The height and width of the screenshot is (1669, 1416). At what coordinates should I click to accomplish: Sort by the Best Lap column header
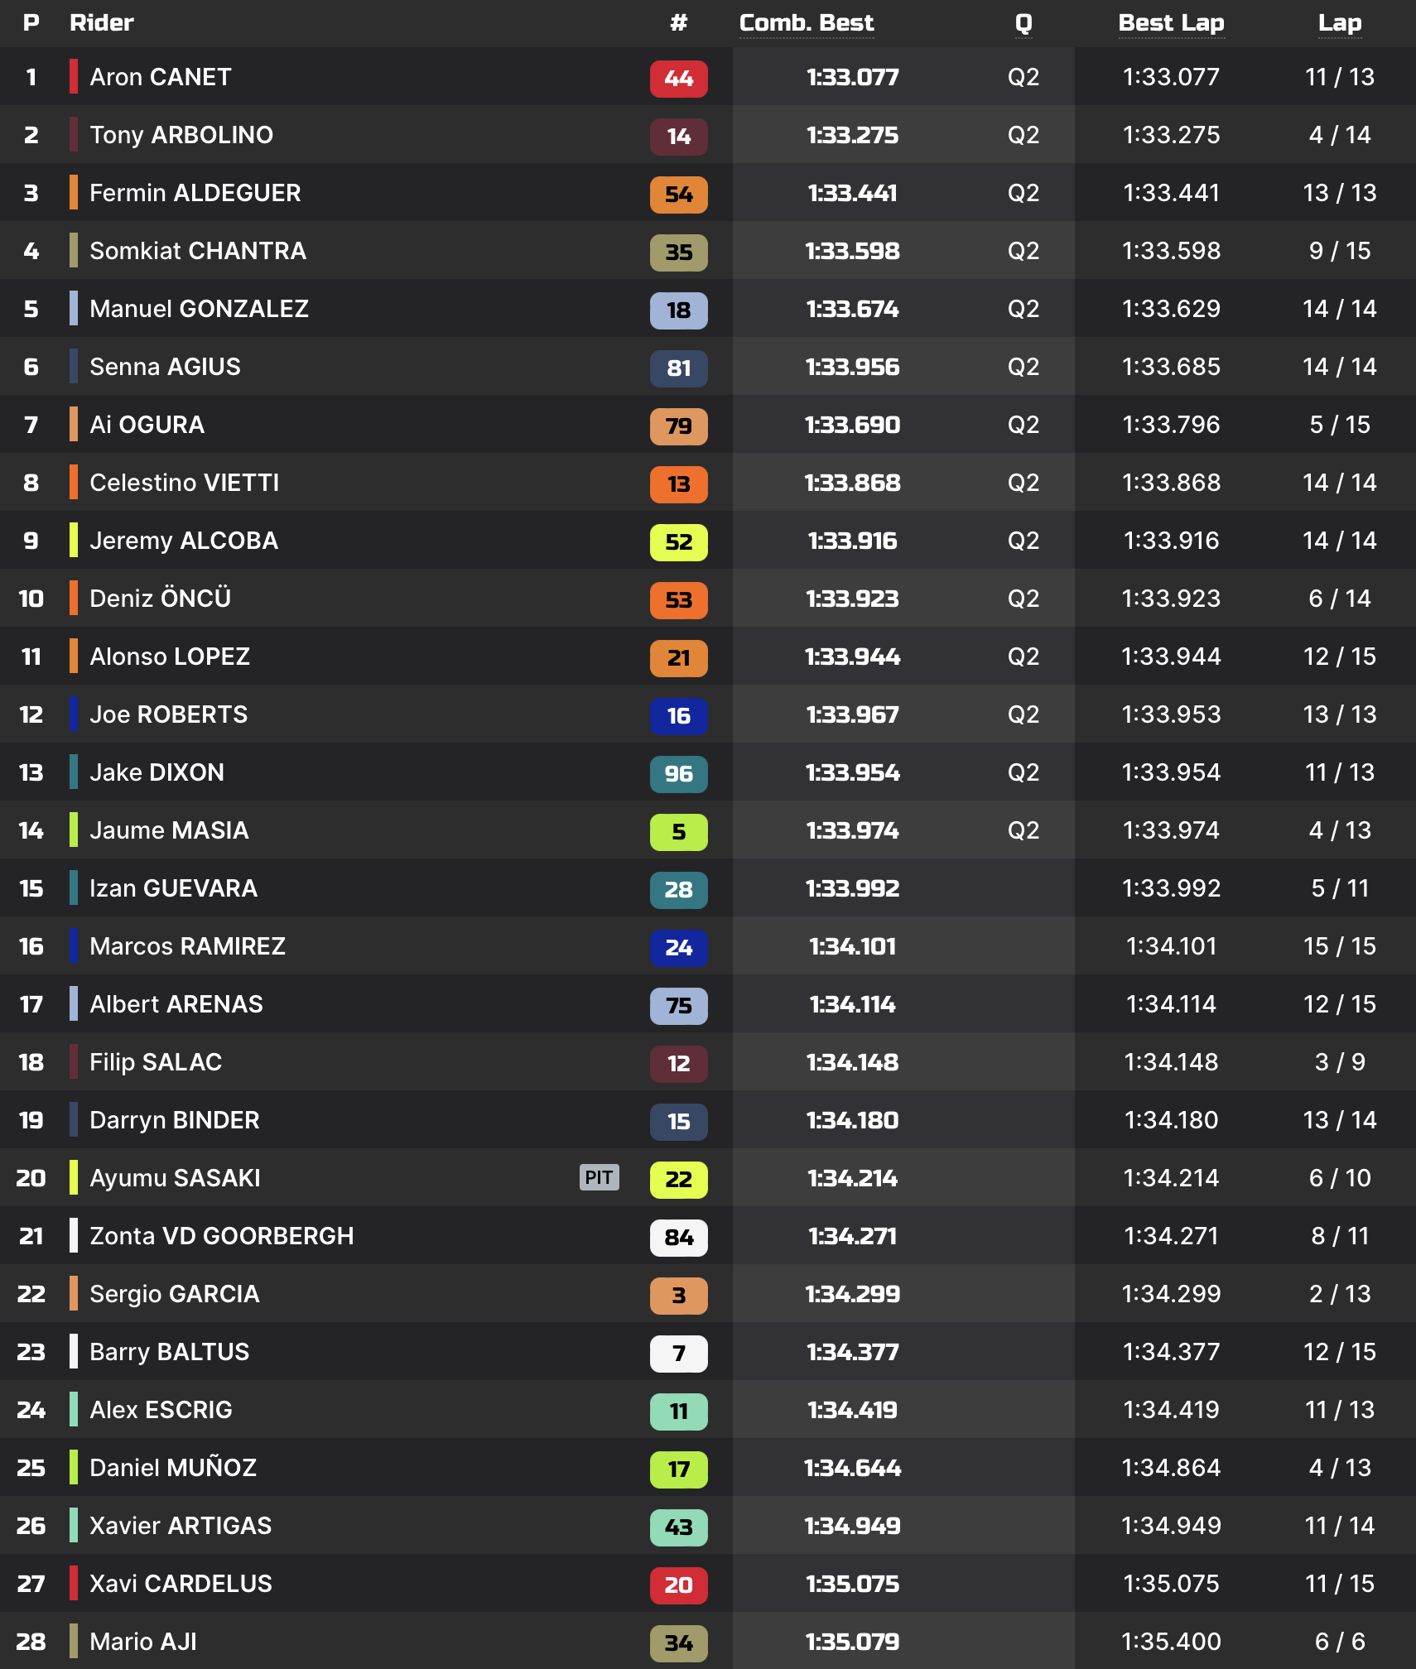(x=1171, y=23)
